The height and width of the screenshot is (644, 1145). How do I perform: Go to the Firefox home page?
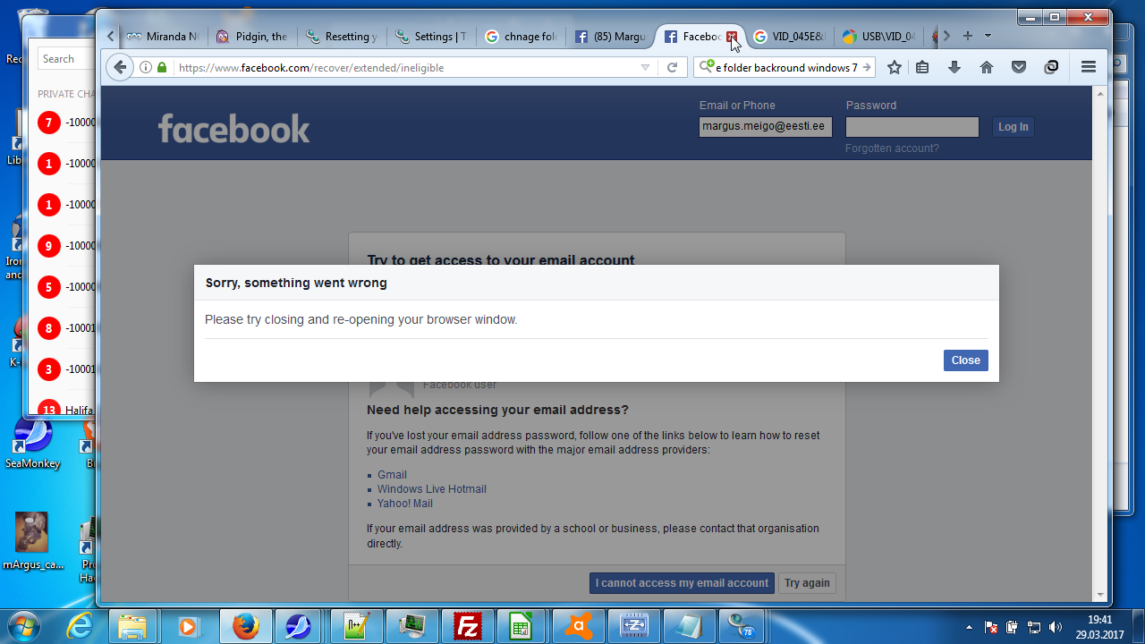987,67
